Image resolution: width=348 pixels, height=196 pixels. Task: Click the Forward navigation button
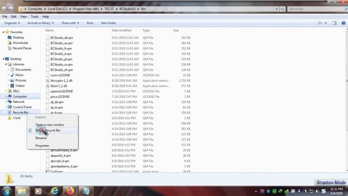[11, 9]
